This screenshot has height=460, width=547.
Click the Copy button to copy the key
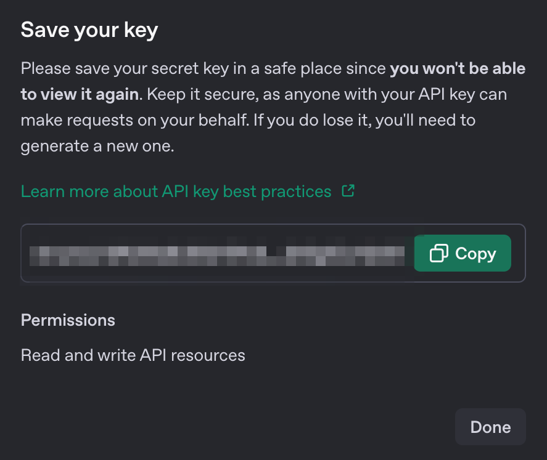[x=463, y=253]
